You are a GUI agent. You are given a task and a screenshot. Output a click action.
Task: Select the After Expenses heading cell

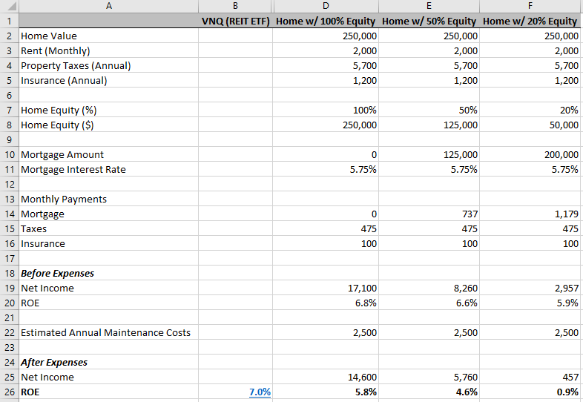108,362
